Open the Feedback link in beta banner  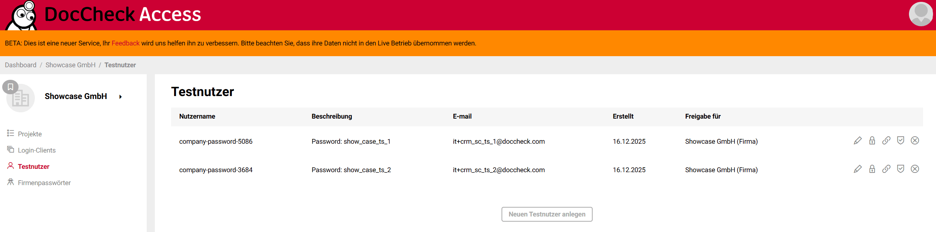click(x=126, y=43)
